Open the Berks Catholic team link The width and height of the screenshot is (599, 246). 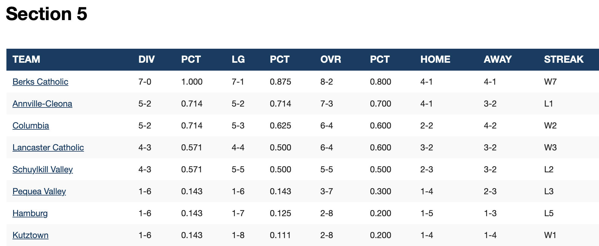click(x=40, y=82)
